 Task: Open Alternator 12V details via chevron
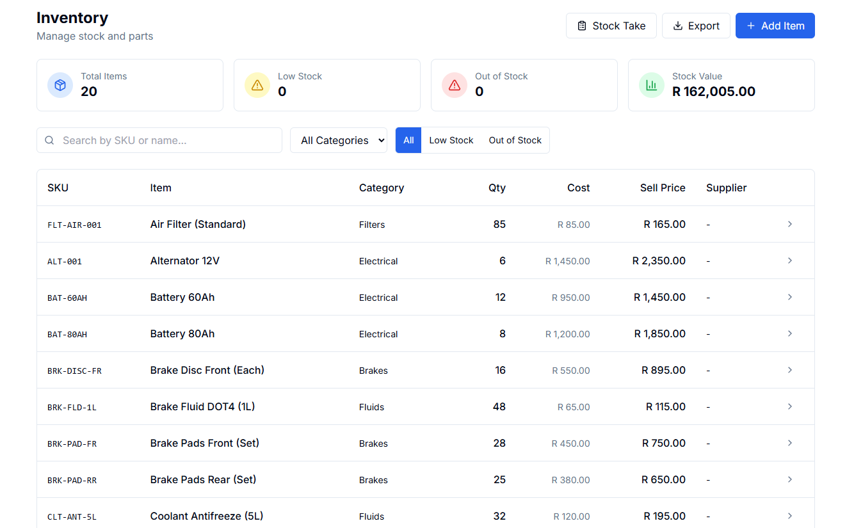pyautogui.click(x=789, y=260)
